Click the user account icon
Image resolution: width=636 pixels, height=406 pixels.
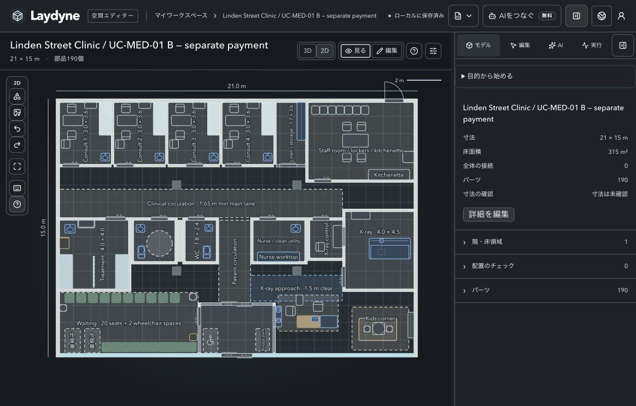coord(621,16)
